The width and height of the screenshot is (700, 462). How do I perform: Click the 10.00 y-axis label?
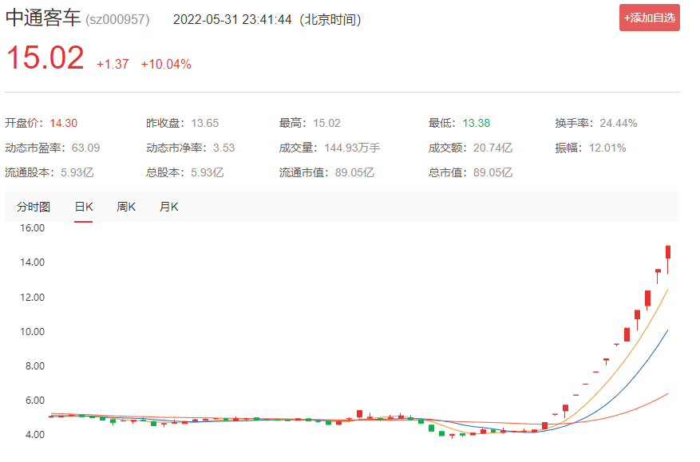(32, 332)
